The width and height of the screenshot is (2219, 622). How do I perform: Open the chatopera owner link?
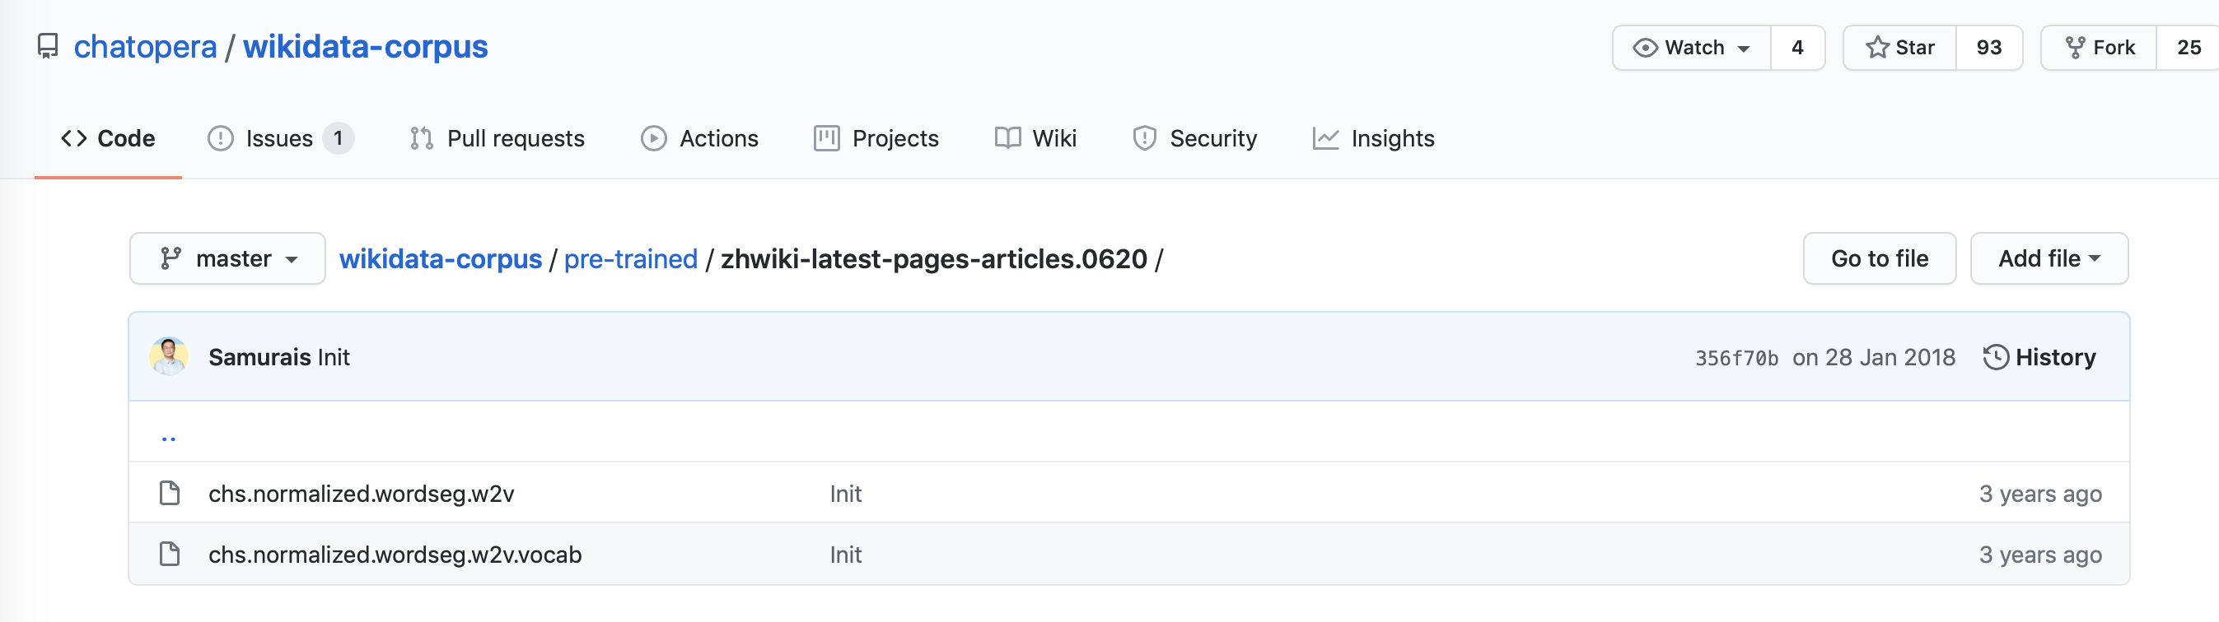point(145,46)
